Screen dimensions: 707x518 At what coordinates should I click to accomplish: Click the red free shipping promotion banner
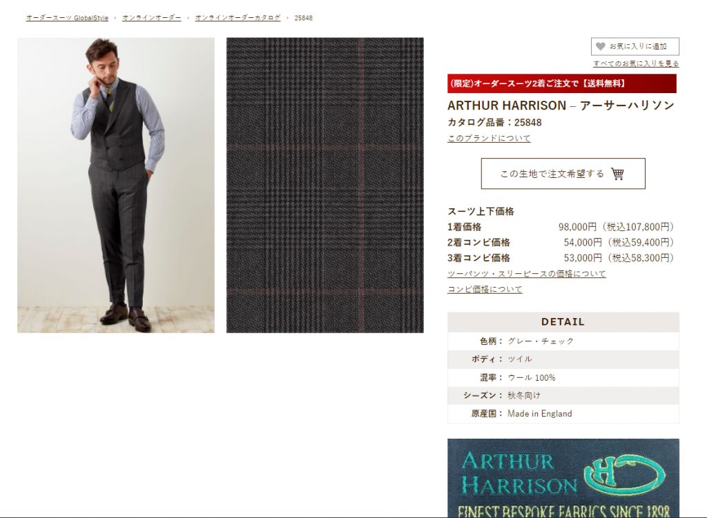[x=562, y=83]
